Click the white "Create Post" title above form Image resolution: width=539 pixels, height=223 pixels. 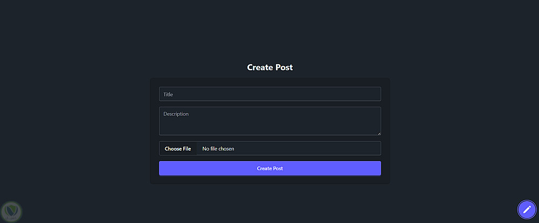pyautogui.click(x=269, y=67)
